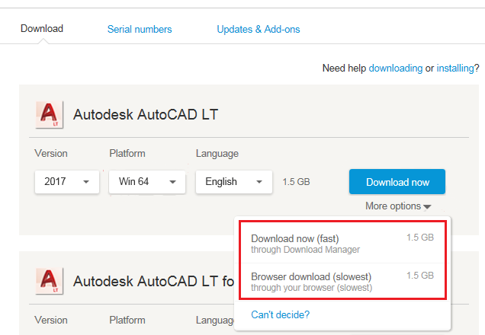Click the blue Download now button
The width and height of the screenshot is (485, 335).
point(397,182)
